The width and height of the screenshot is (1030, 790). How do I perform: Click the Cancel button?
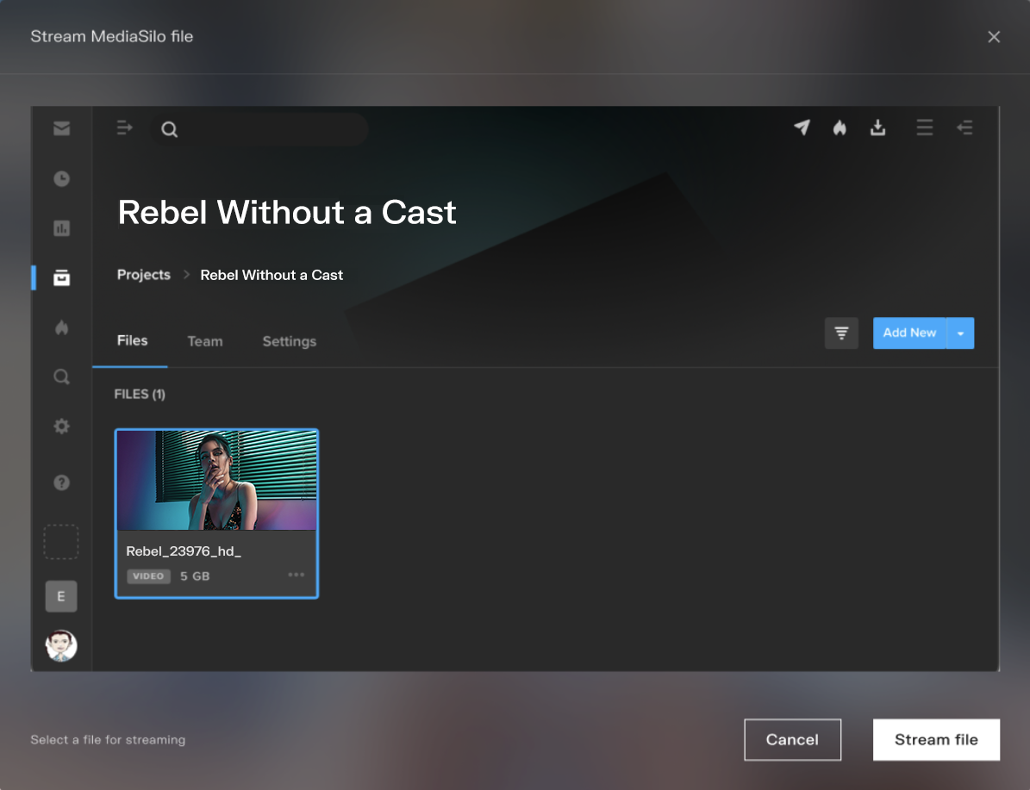coord(792,739)
